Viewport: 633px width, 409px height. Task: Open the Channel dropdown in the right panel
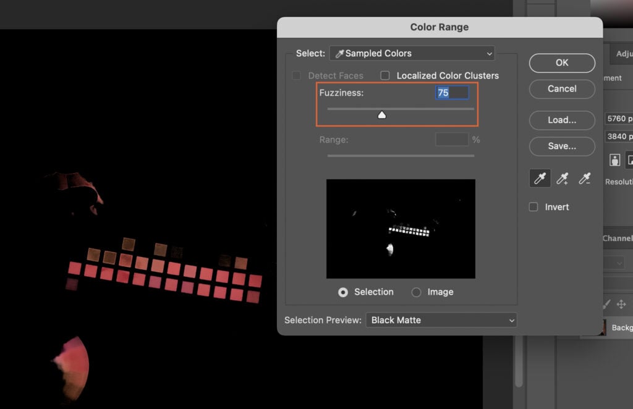point(619,262)
